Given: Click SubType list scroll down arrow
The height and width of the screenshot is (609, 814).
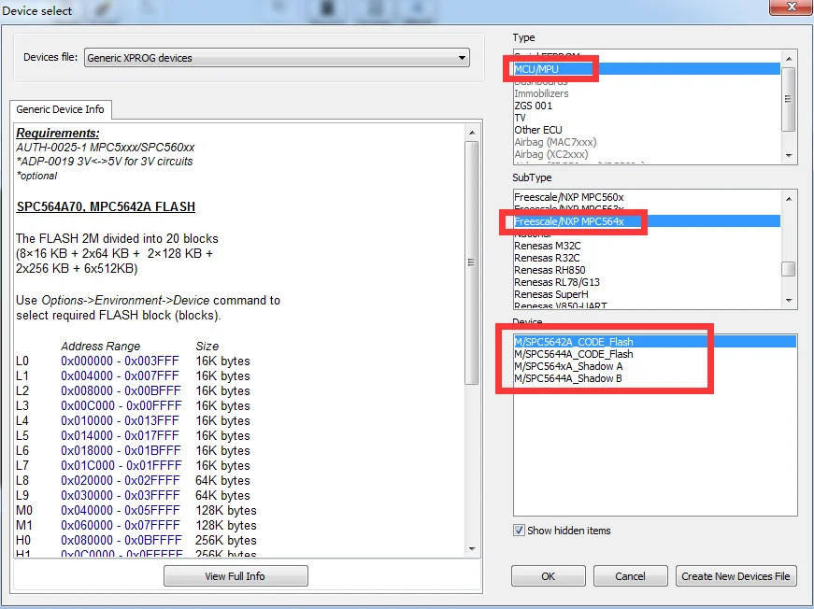Looking at the screenshot, I should click(x=789, y=301).
